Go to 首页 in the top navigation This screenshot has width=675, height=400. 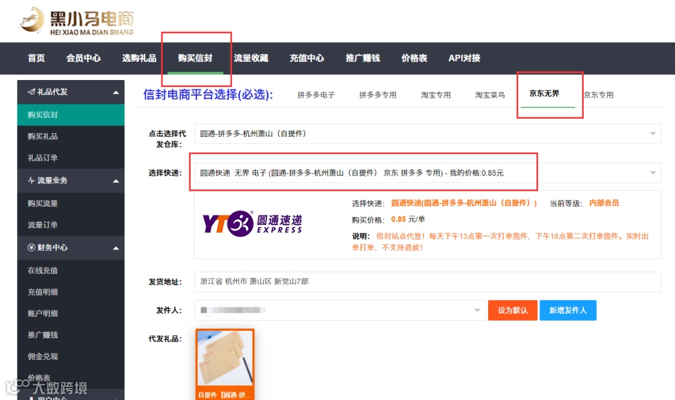[36, 58]
